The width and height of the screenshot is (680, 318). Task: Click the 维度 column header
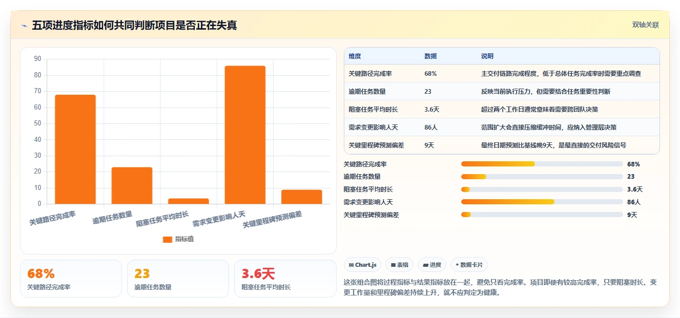(355, 56)
